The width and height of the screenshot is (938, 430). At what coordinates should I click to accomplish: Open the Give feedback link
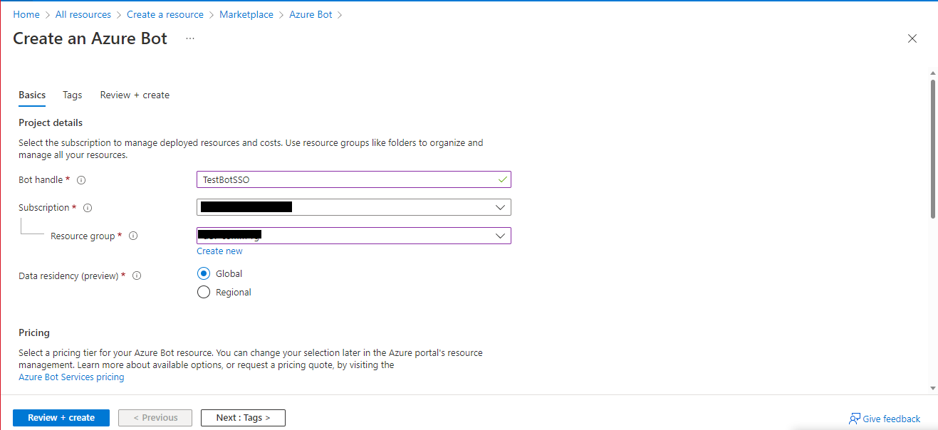tap(891, 419)
